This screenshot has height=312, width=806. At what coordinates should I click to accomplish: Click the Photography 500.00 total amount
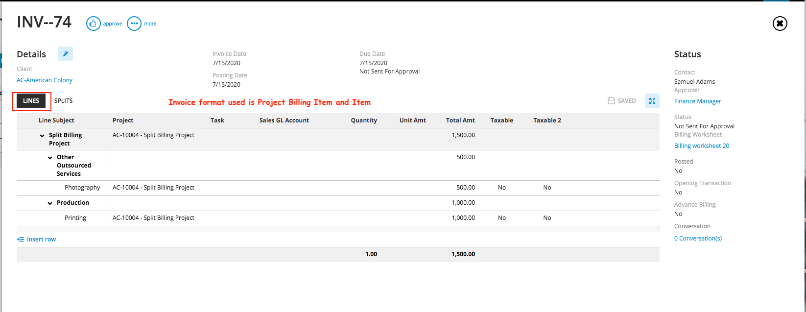(x=466, y=188)
